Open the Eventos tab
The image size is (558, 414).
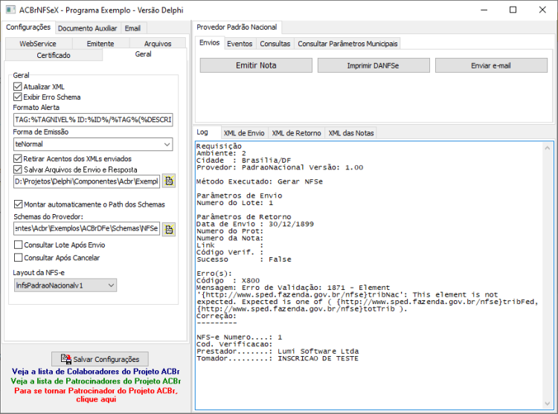(240, 43)
